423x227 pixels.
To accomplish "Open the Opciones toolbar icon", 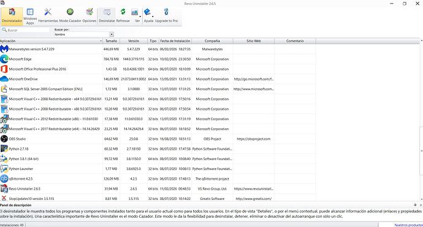I will 90,16.
